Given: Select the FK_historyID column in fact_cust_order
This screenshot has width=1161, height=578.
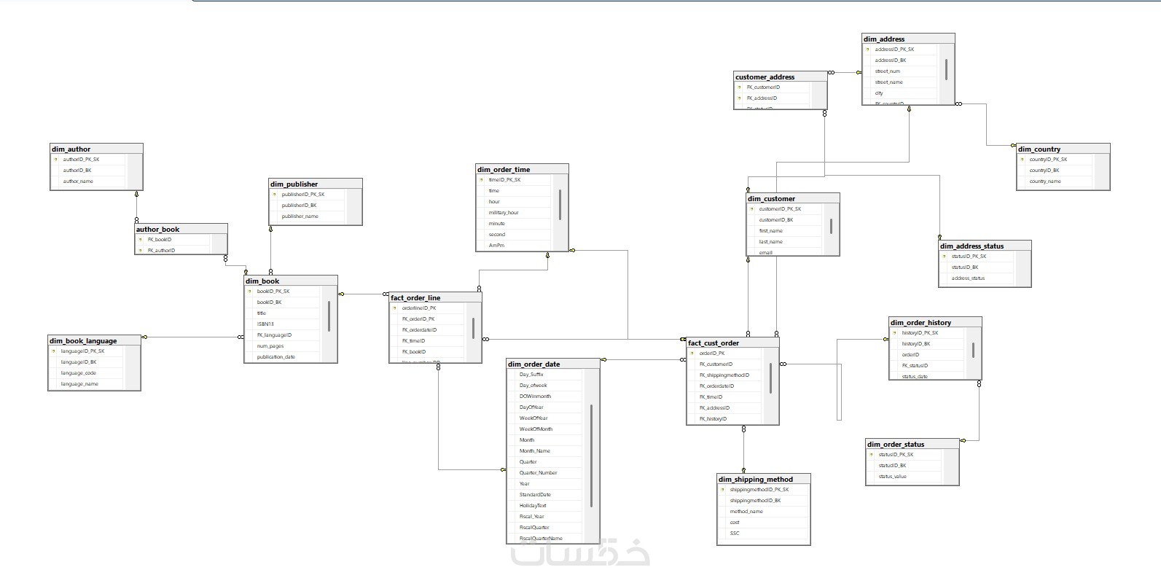Looking at the screenshot, I should tap(724, 419).
